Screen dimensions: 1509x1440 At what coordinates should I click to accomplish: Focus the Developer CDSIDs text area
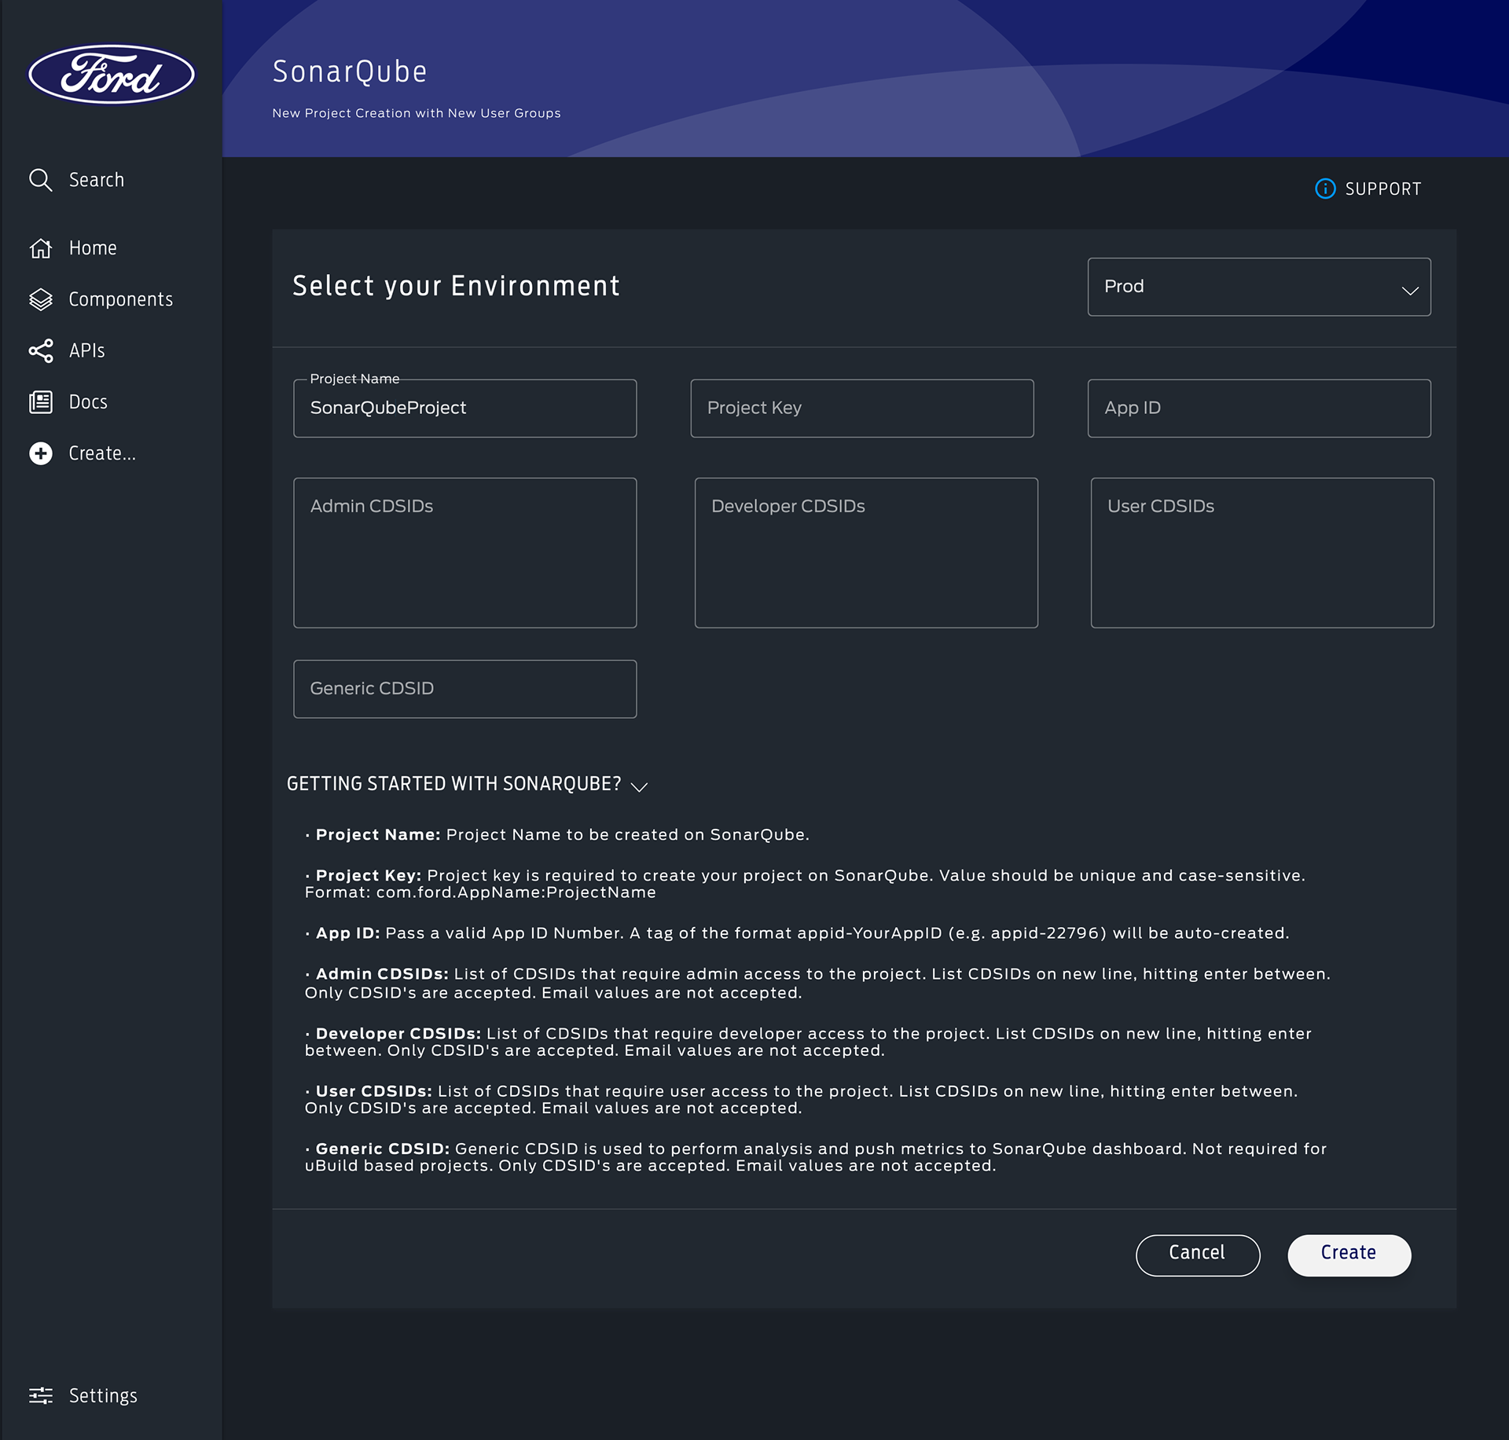point(866,553)
